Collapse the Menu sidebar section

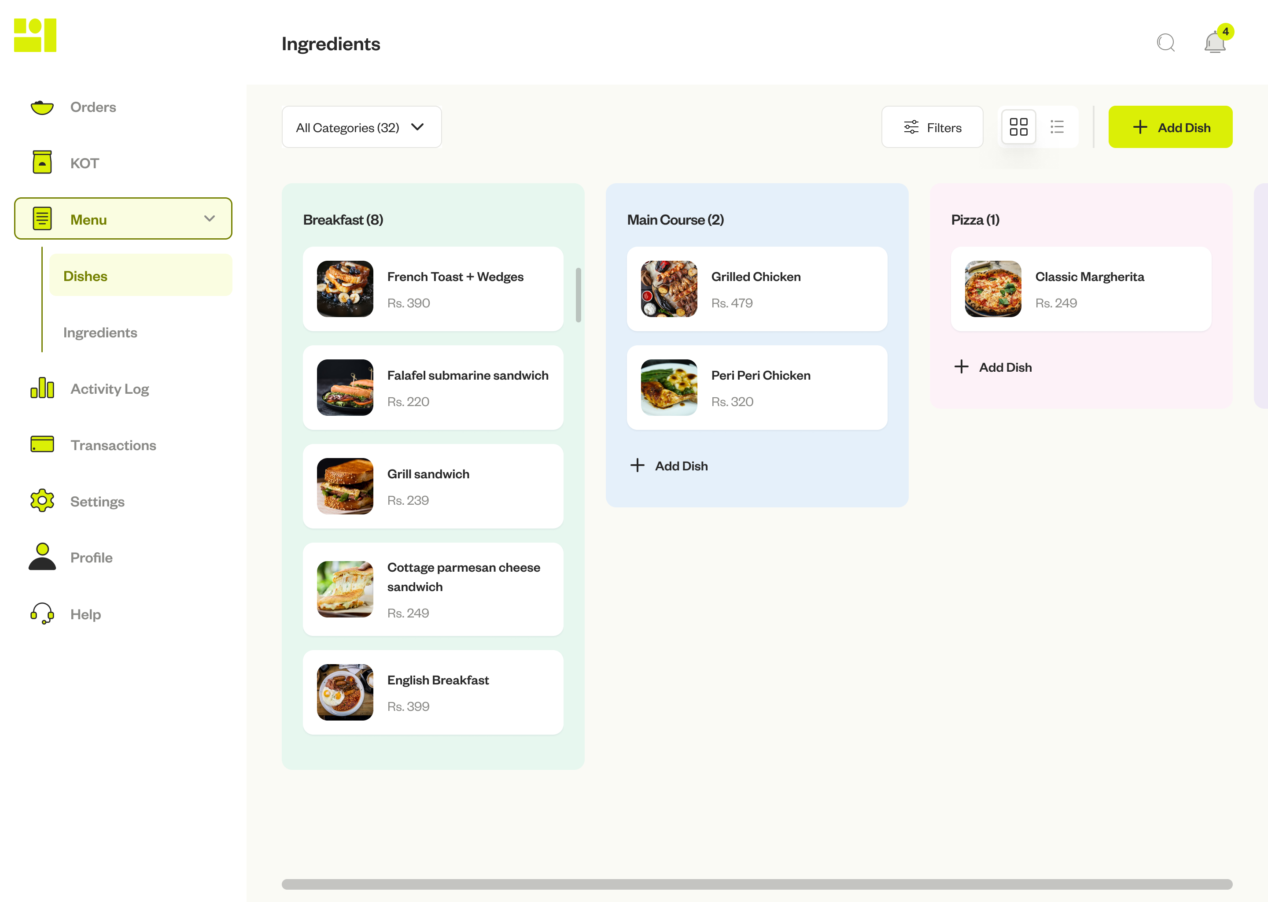pyautogui.click(x=209, y=218)
